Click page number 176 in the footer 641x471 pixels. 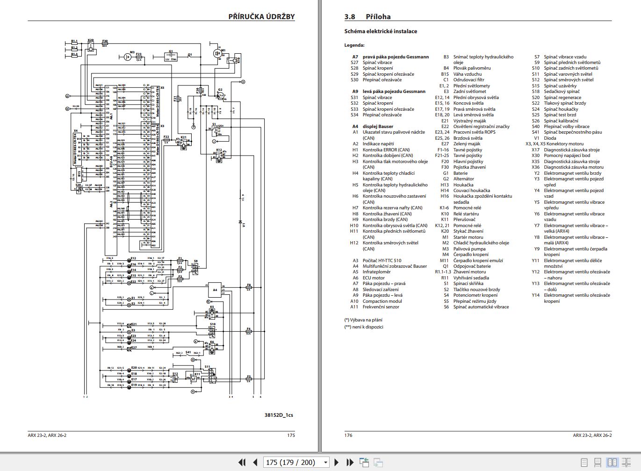click(347, 435)
